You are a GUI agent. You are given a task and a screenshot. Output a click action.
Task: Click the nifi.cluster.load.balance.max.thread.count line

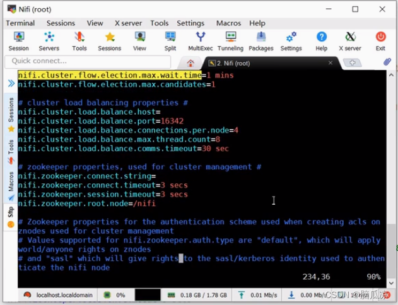119,139
